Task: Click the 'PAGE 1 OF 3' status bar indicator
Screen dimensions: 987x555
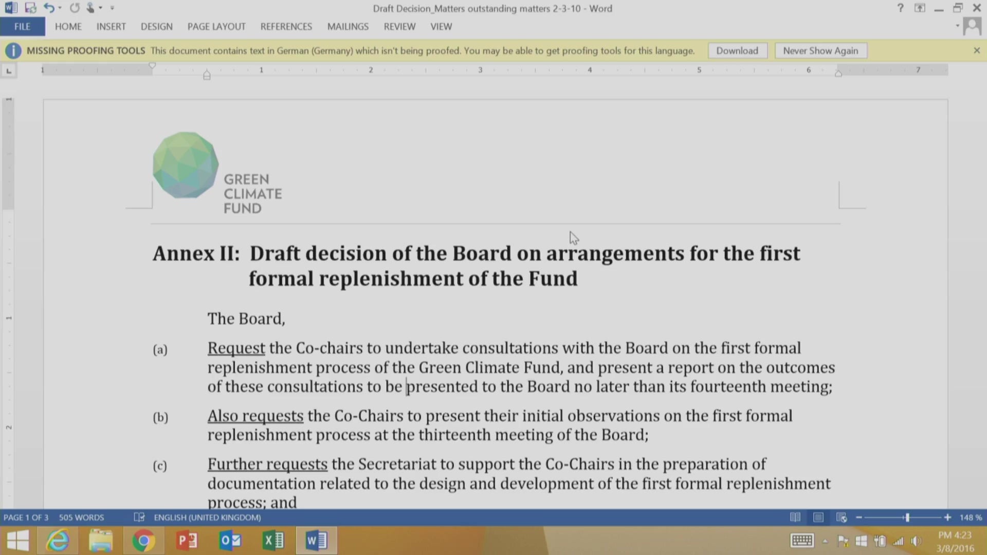Action: 26,517
